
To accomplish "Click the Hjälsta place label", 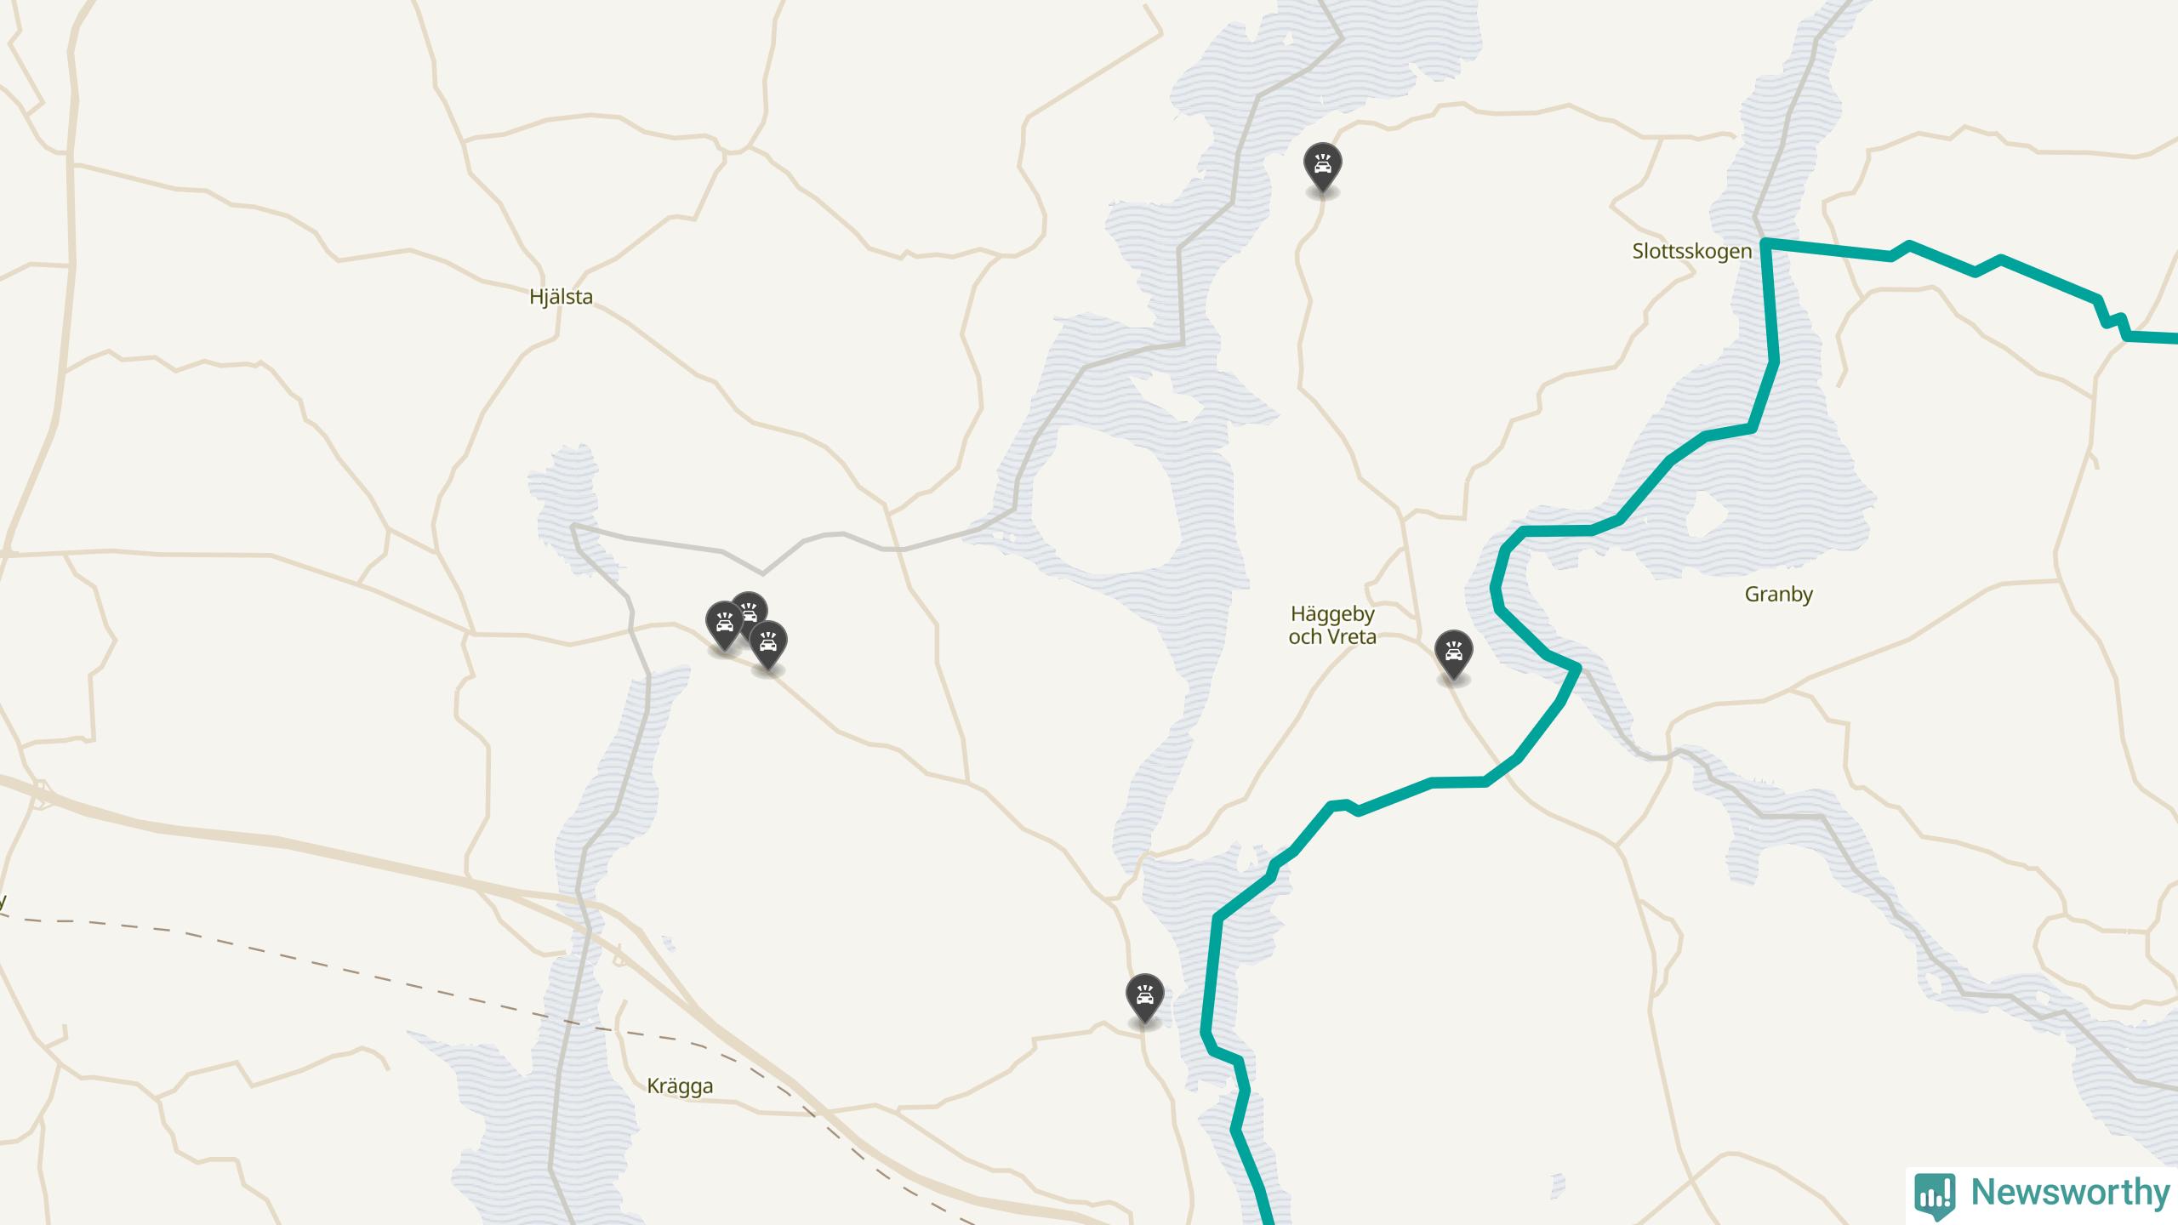I will 561,297.
